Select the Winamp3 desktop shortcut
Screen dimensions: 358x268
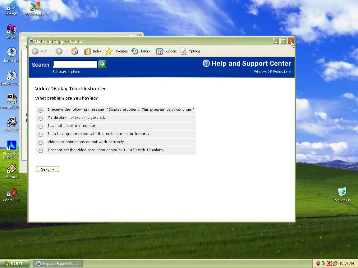click(x=11, y=171)
